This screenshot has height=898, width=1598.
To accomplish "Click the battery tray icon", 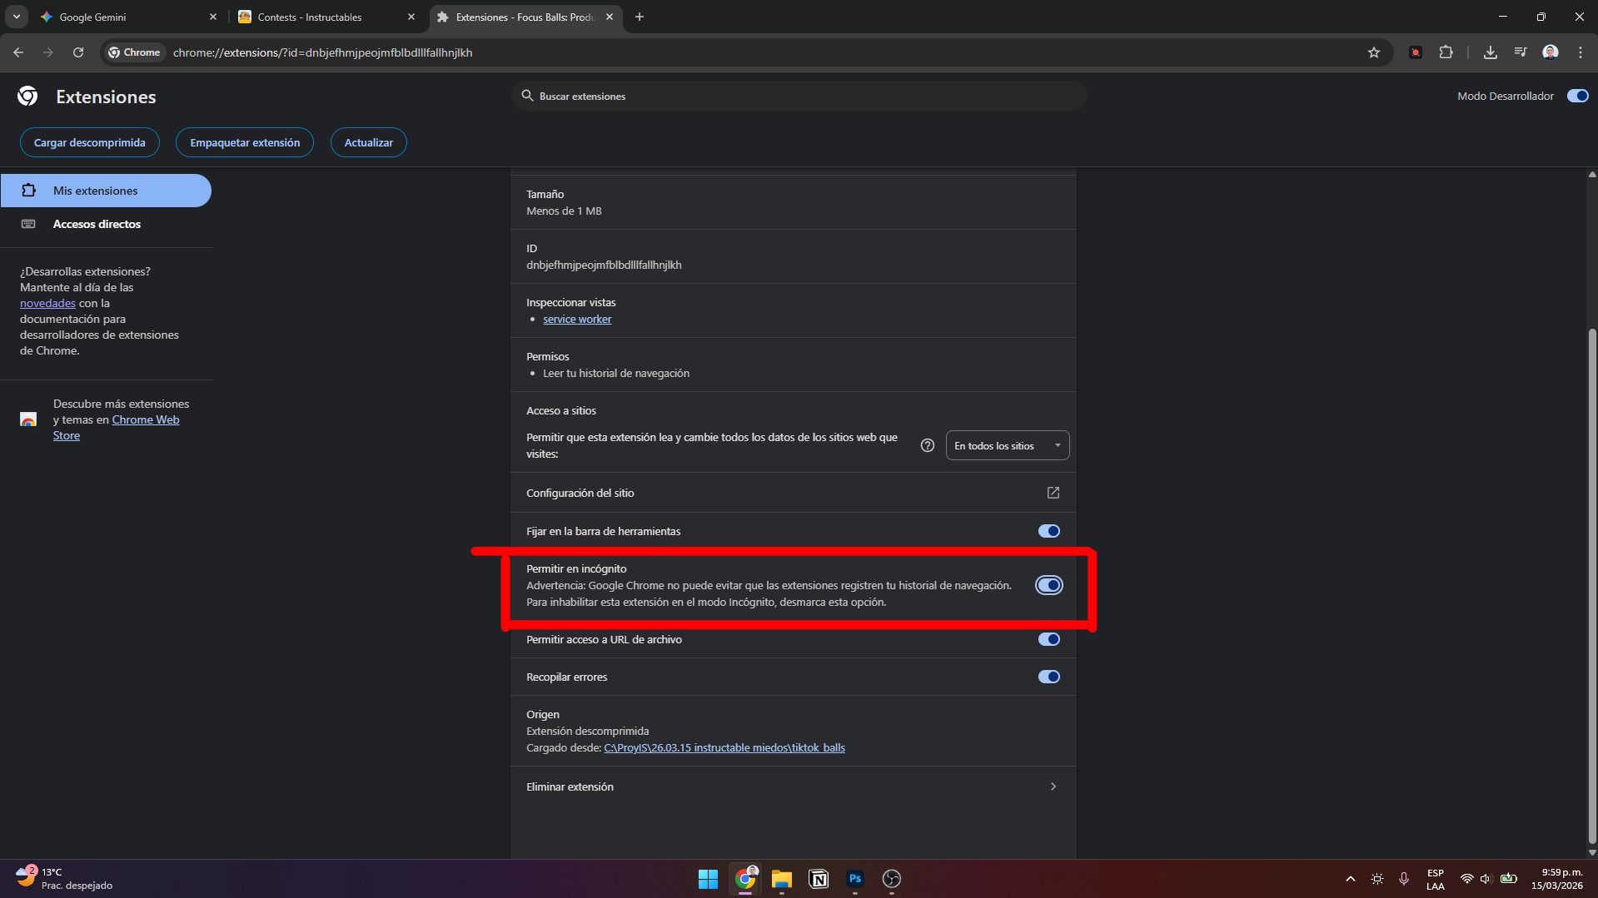I will pyautogui.click(x=1508, y=879).
